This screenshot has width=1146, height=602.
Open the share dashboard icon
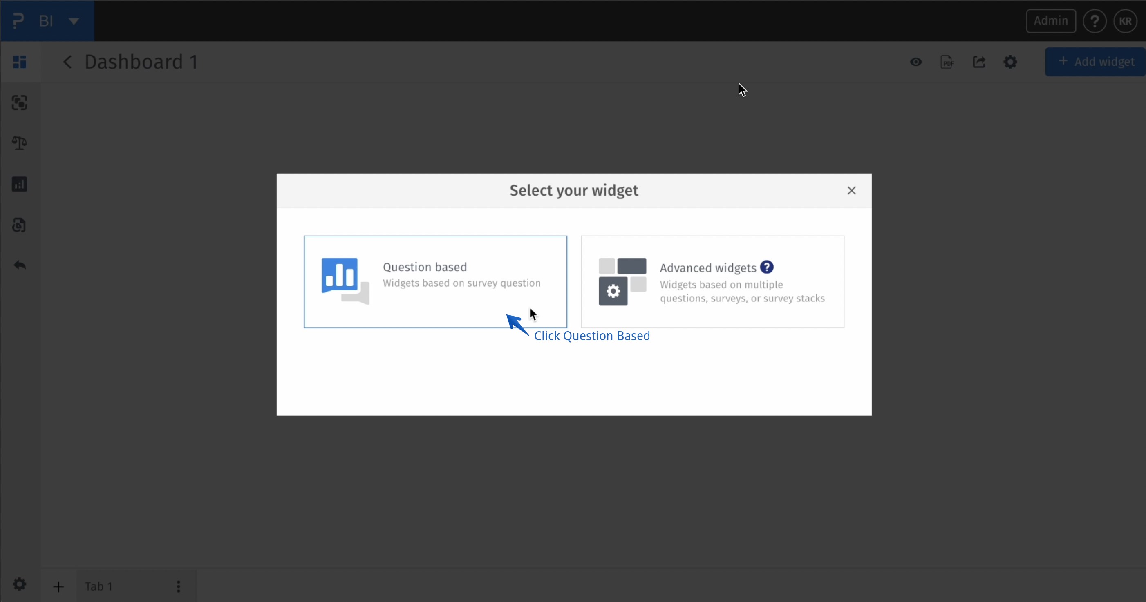[979, 62]
